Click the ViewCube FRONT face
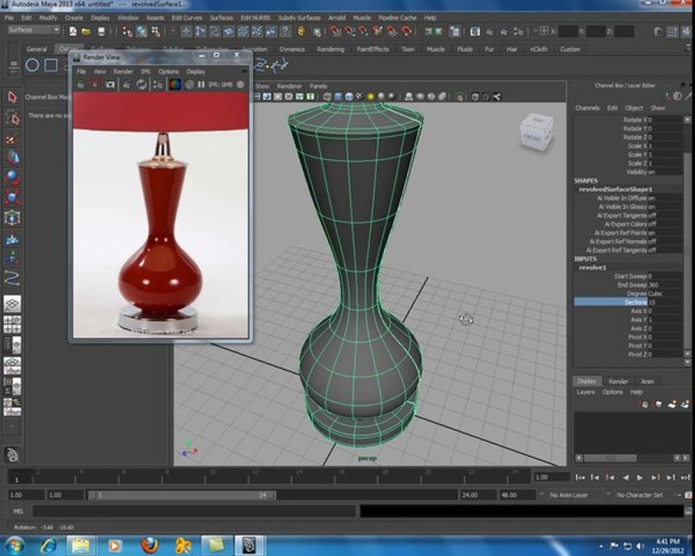695x556 pixels. 532,137
